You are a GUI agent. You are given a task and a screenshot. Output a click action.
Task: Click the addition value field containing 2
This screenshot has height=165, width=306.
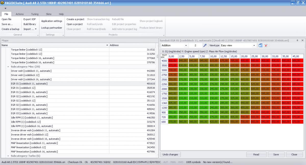click(195, 46)
